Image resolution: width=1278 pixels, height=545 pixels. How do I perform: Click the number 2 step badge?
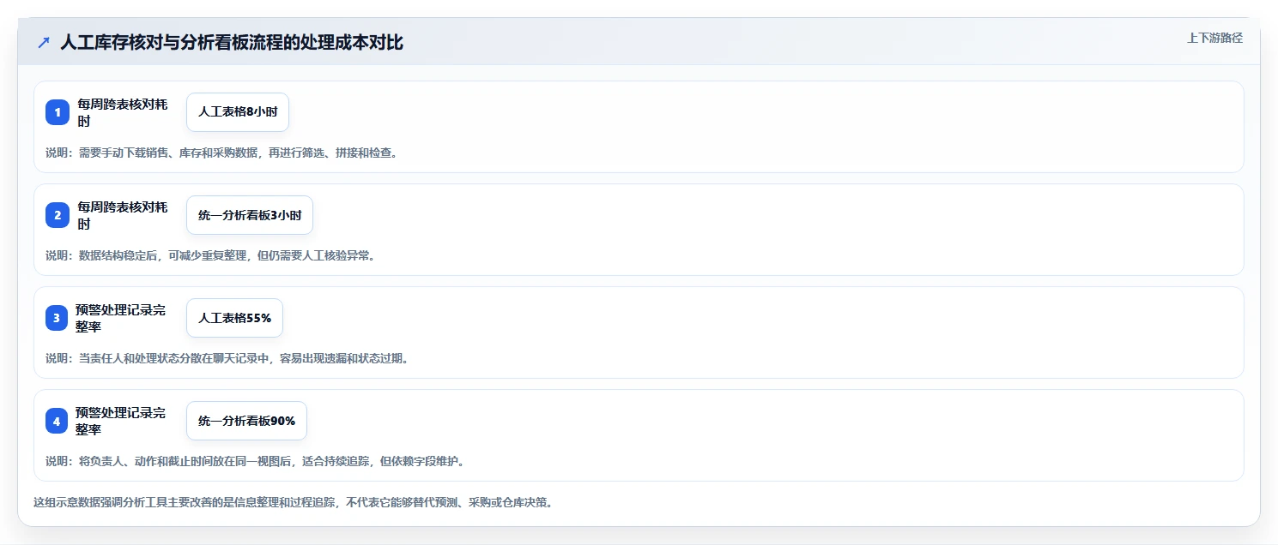coord(58,215)
